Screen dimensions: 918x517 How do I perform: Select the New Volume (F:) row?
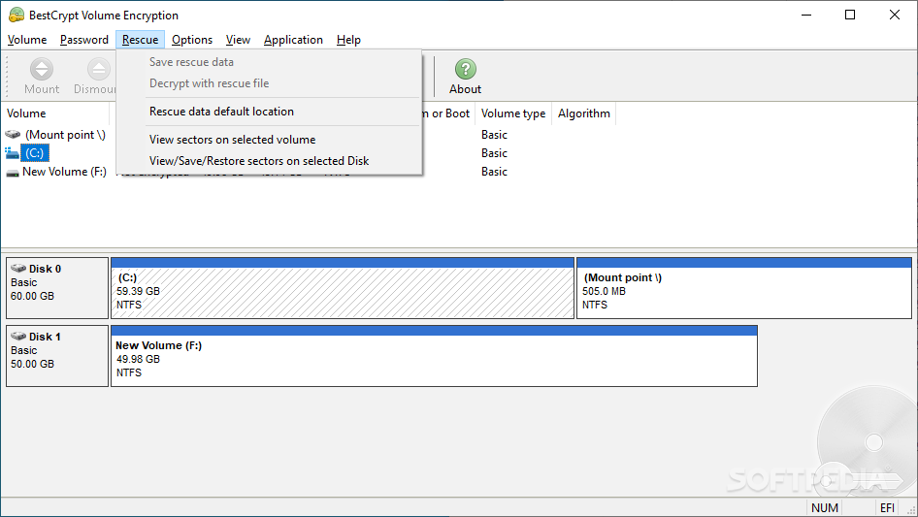pyautogui.click(x=64, y=172)
